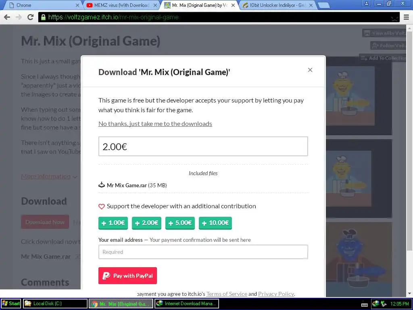Click the 12:05 PM taskbar clock

tap(399, 304)
